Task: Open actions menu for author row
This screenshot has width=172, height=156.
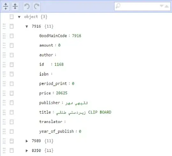Action: pos(12,55)
